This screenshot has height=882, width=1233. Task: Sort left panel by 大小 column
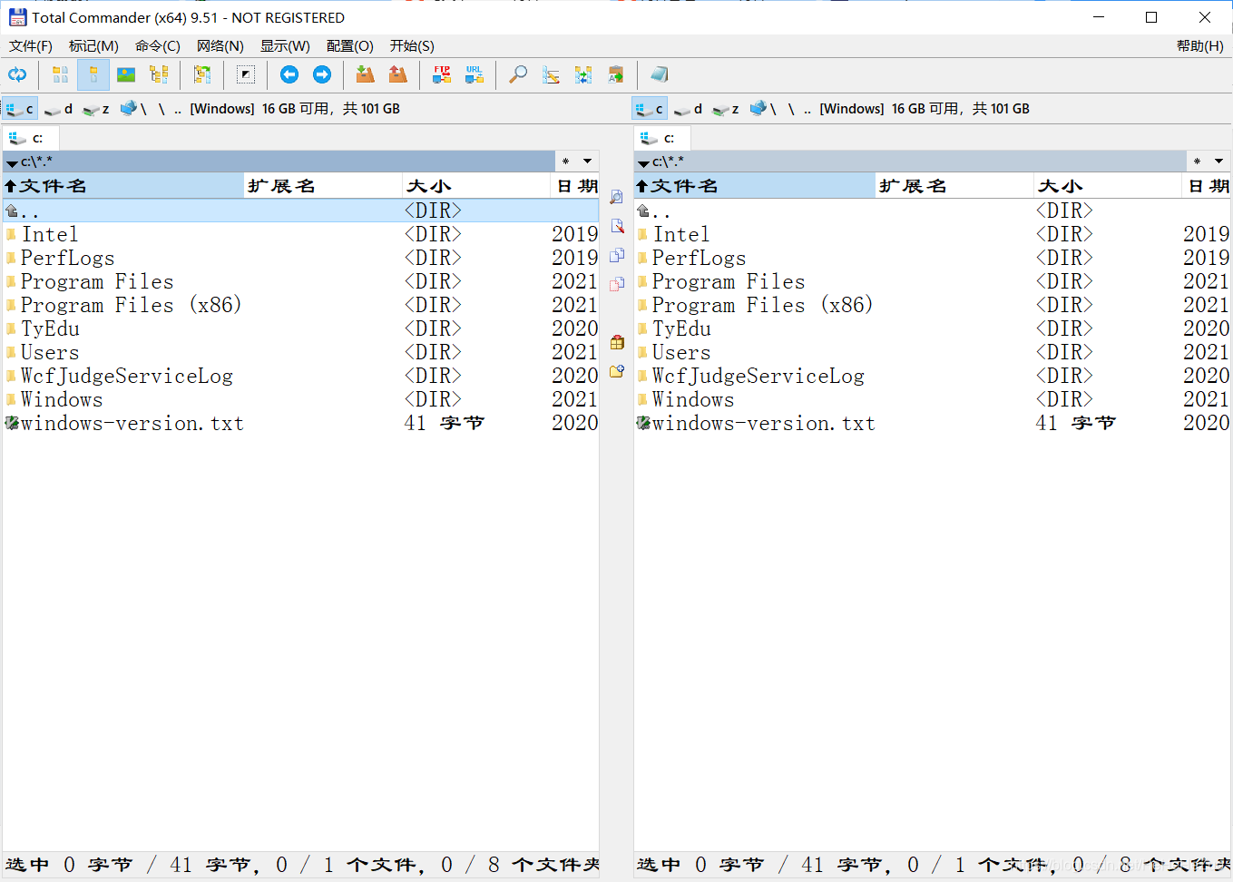click(475, 186)
